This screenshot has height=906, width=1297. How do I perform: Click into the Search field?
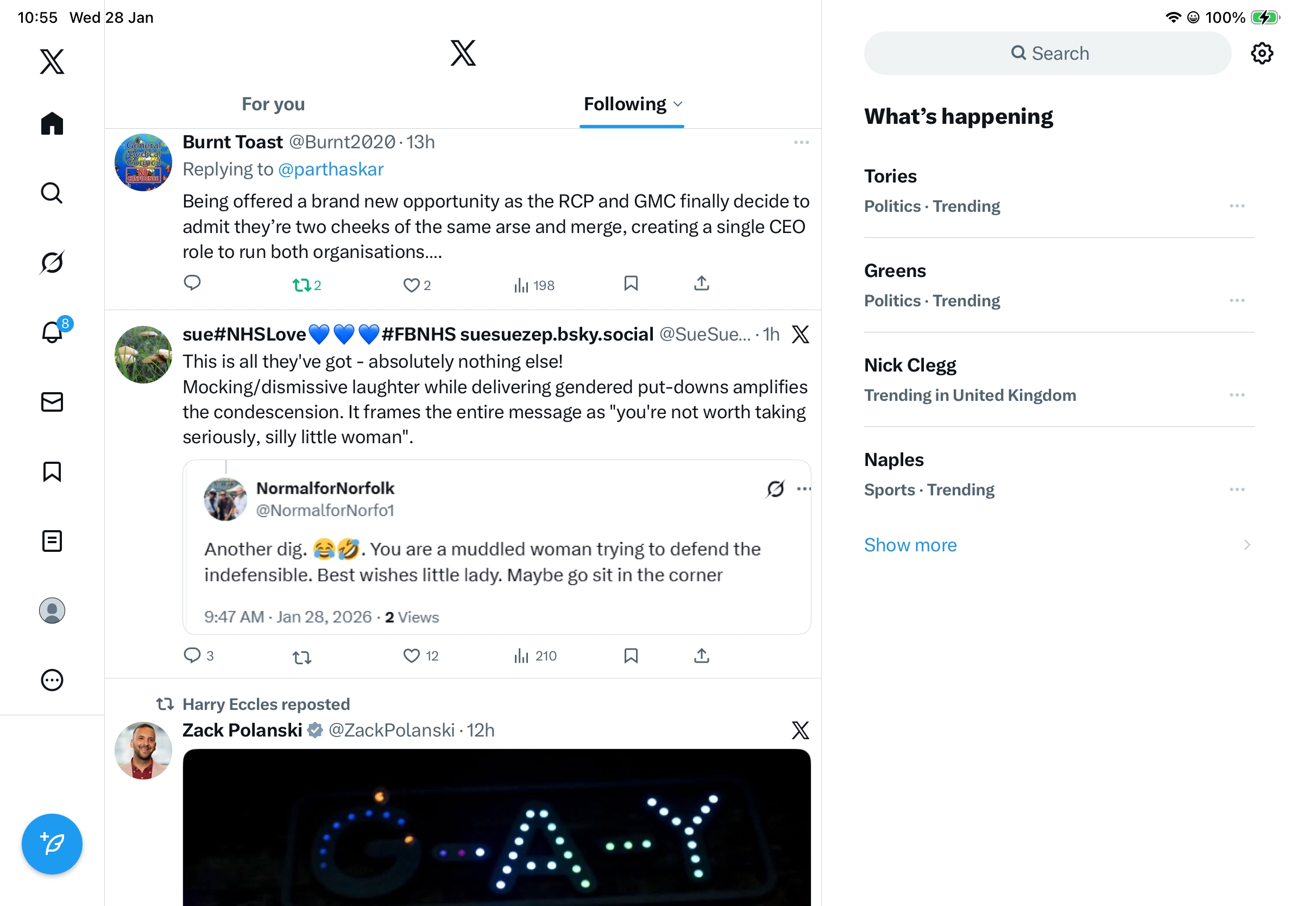1048,54
